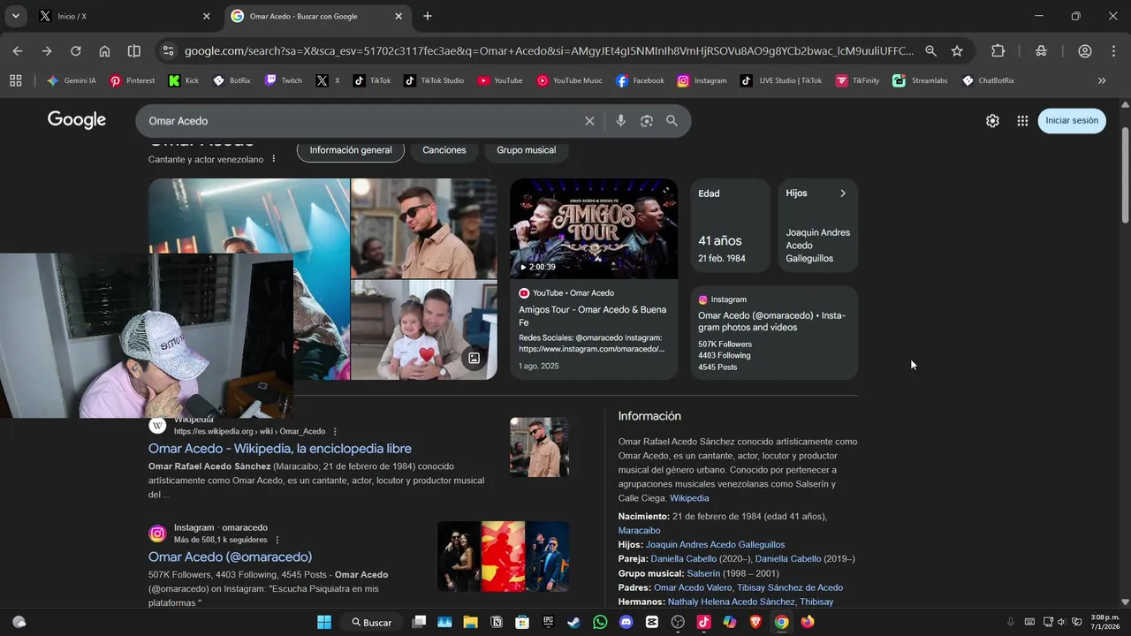The width and height of the screenshot is (1131, 636).
Task: Open the photo of Omar holding a baby
Action: tap(424, 330)
